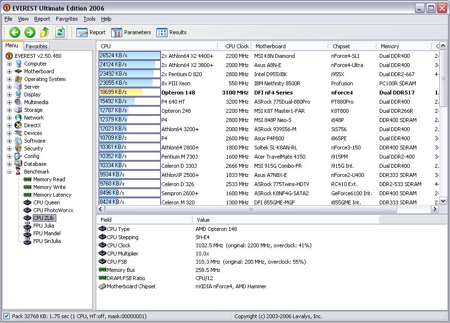Select the Database tree icon

[18, 164]
